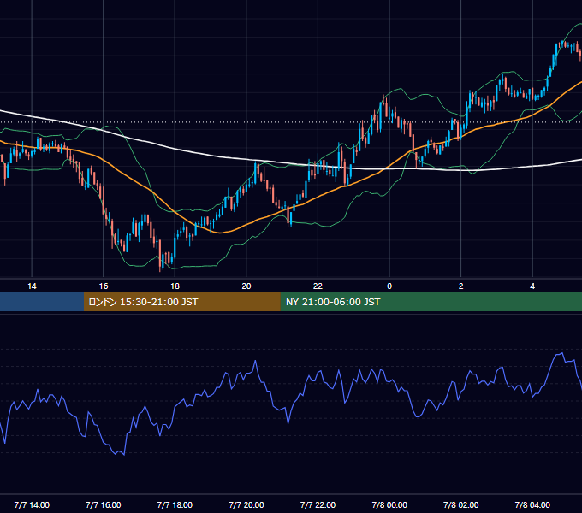Screen dimensions: 582x513
Task: Click the 7/8 02:00 indicator axis label
Action: point(461,504)
